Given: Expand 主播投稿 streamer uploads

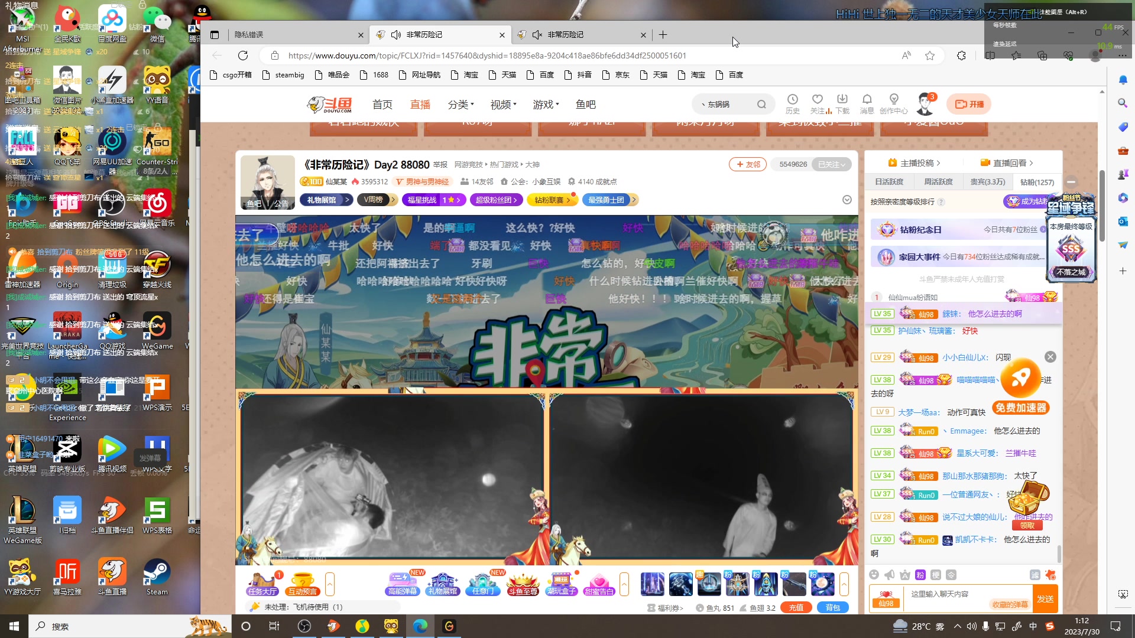Looking at the screenshot, I should tap(914, 163).
